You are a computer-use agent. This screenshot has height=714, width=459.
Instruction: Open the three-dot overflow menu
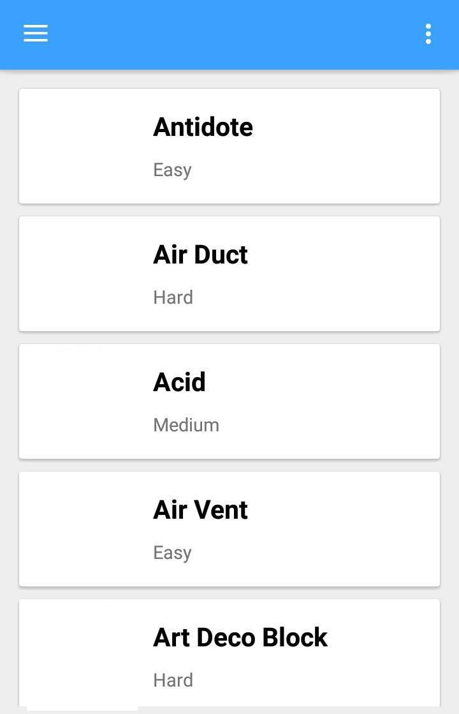pyautogui.click(x=428, y=34)
